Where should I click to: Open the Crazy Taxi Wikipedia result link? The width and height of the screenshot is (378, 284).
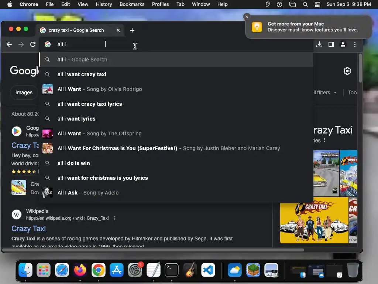(28, 229)
